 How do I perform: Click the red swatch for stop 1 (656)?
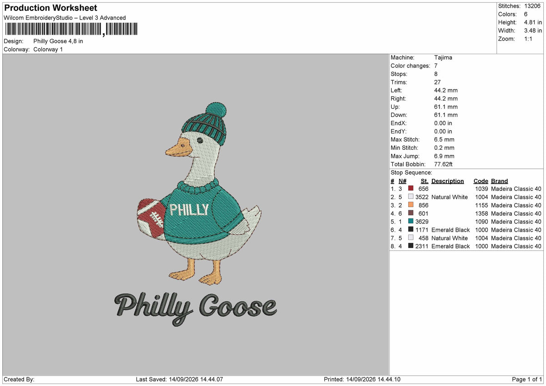coord(411,189)
